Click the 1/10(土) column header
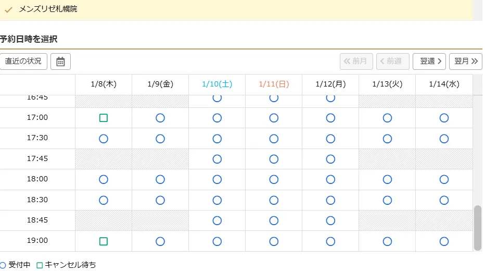The height and width of the screenshot is (271, 485). 217,84
